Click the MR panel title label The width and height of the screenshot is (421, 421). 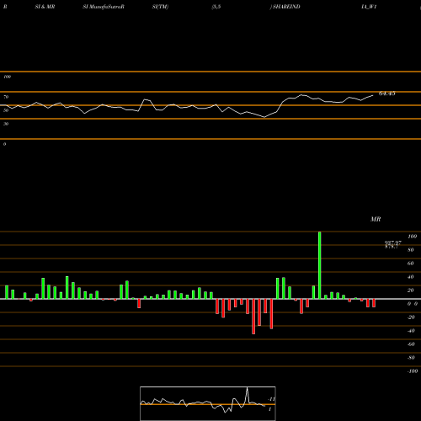click(376, 219)
